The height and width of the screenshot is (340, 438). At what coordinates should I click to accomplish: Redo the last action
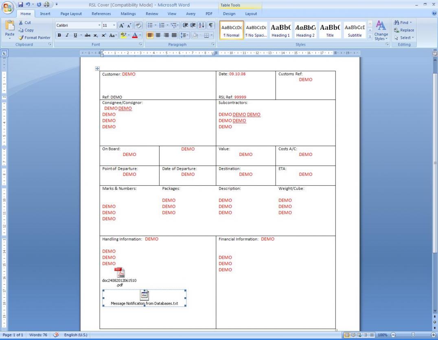click(39, 4)
